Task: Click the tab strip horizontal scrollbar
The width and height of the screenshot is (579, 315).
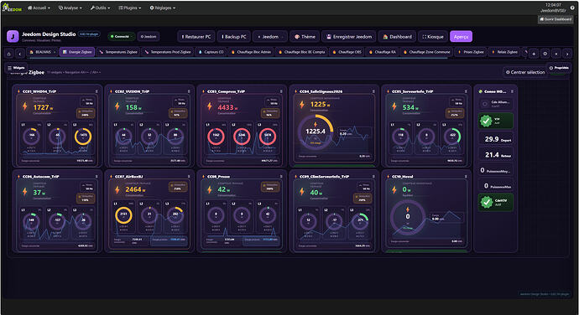Action: click(238, 58)
